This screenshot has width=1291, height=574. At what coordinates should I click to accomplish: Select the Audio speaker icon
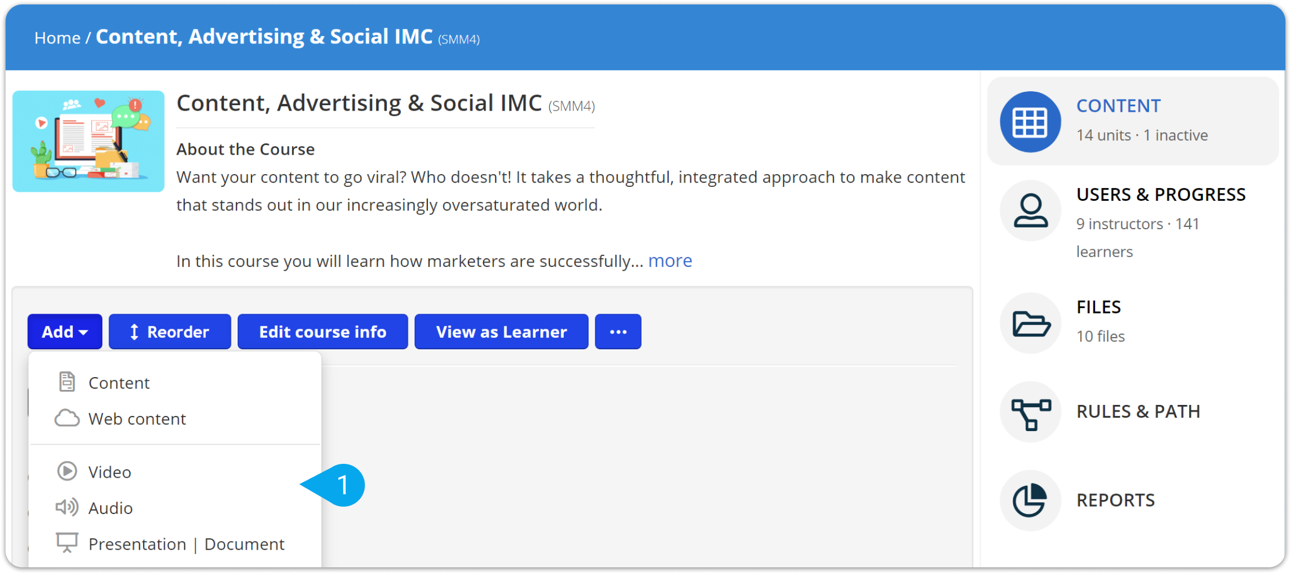[67, 507]
